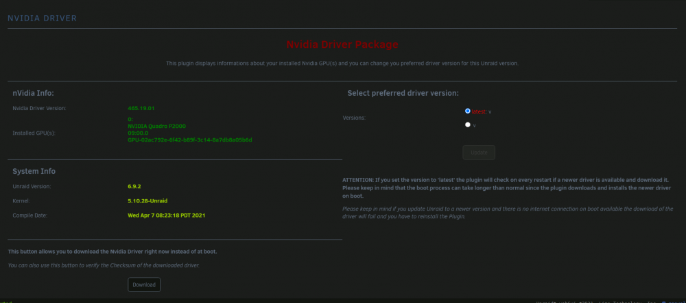Viewport: 686px width, 303px height.
Task: Select the "latest" driver version radio button
Action: click(468, 111)
